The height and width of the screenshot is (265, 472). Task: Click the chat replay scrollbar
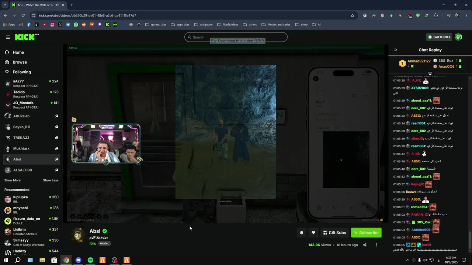[x=469, y=240]
